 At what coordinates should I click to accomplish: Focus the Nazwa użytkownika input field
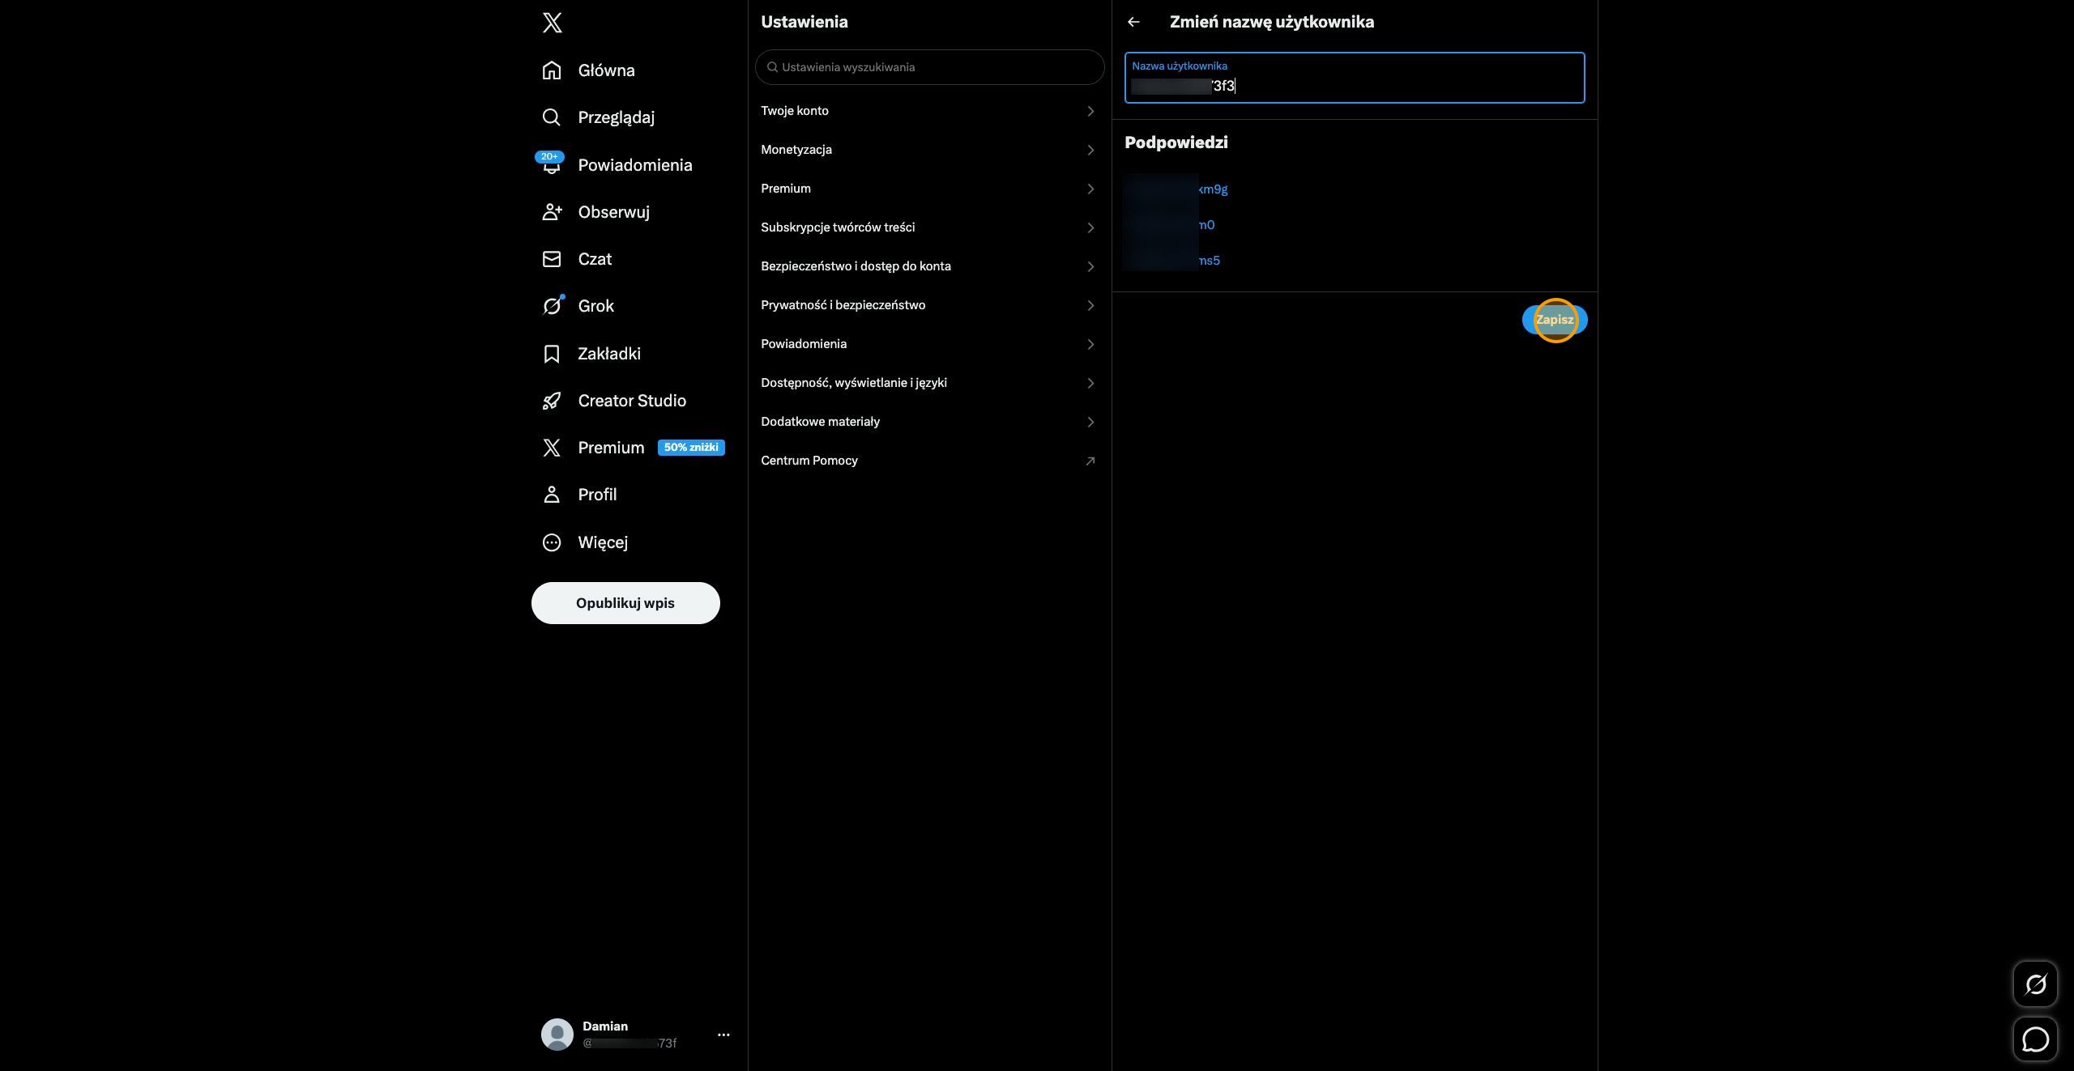[1355, 78]
